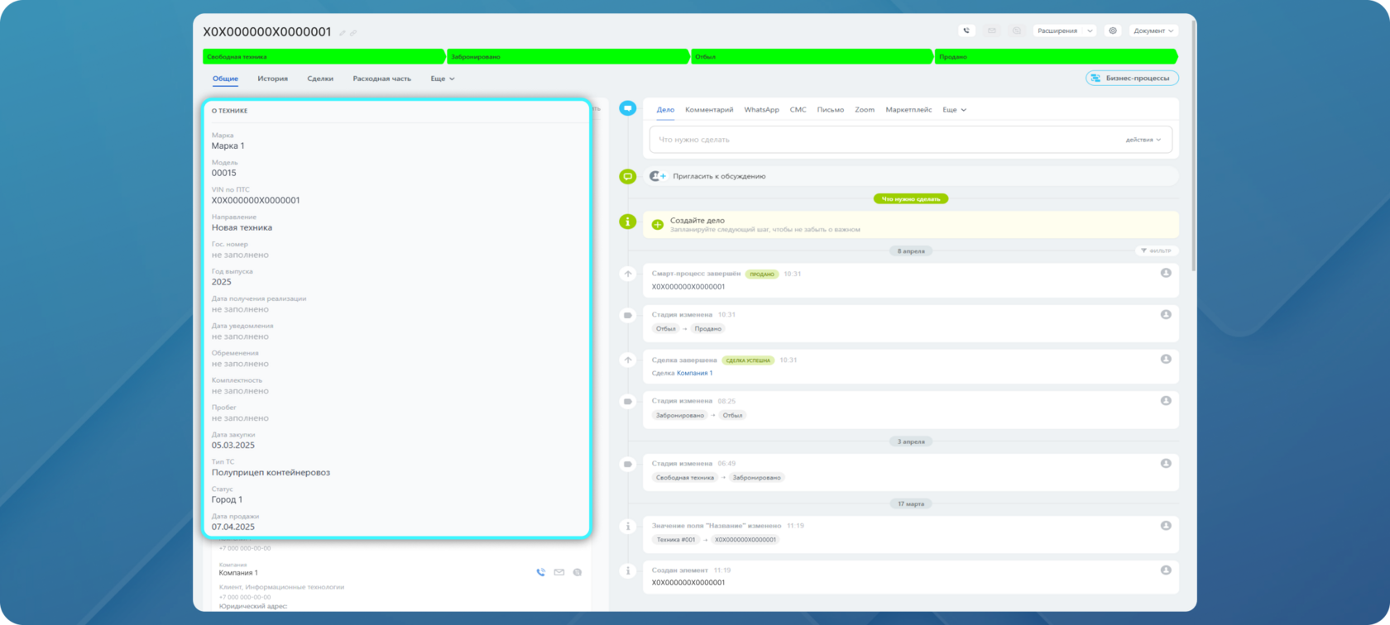
Task: Click the round chat icon next to Компания 1
Action: pos(578,572)
